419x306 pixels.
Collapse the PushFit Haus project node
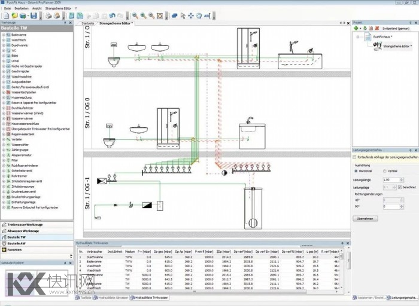point(357,36)
